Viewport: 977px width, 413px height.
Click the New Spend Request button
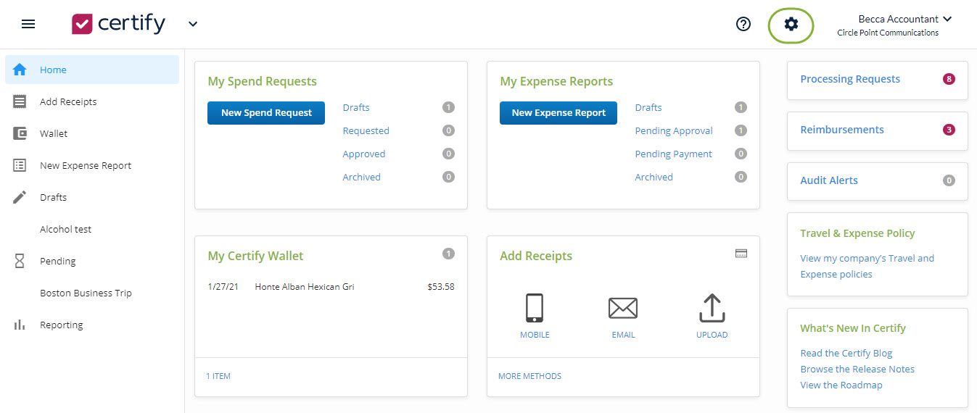coord(266,113)
